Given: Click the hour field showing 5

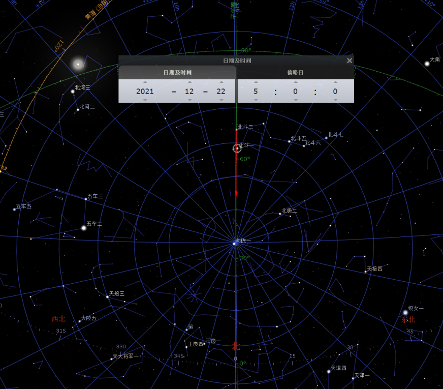Looking at the screenshot, I should pyautogui.click(x=256, y=92).
